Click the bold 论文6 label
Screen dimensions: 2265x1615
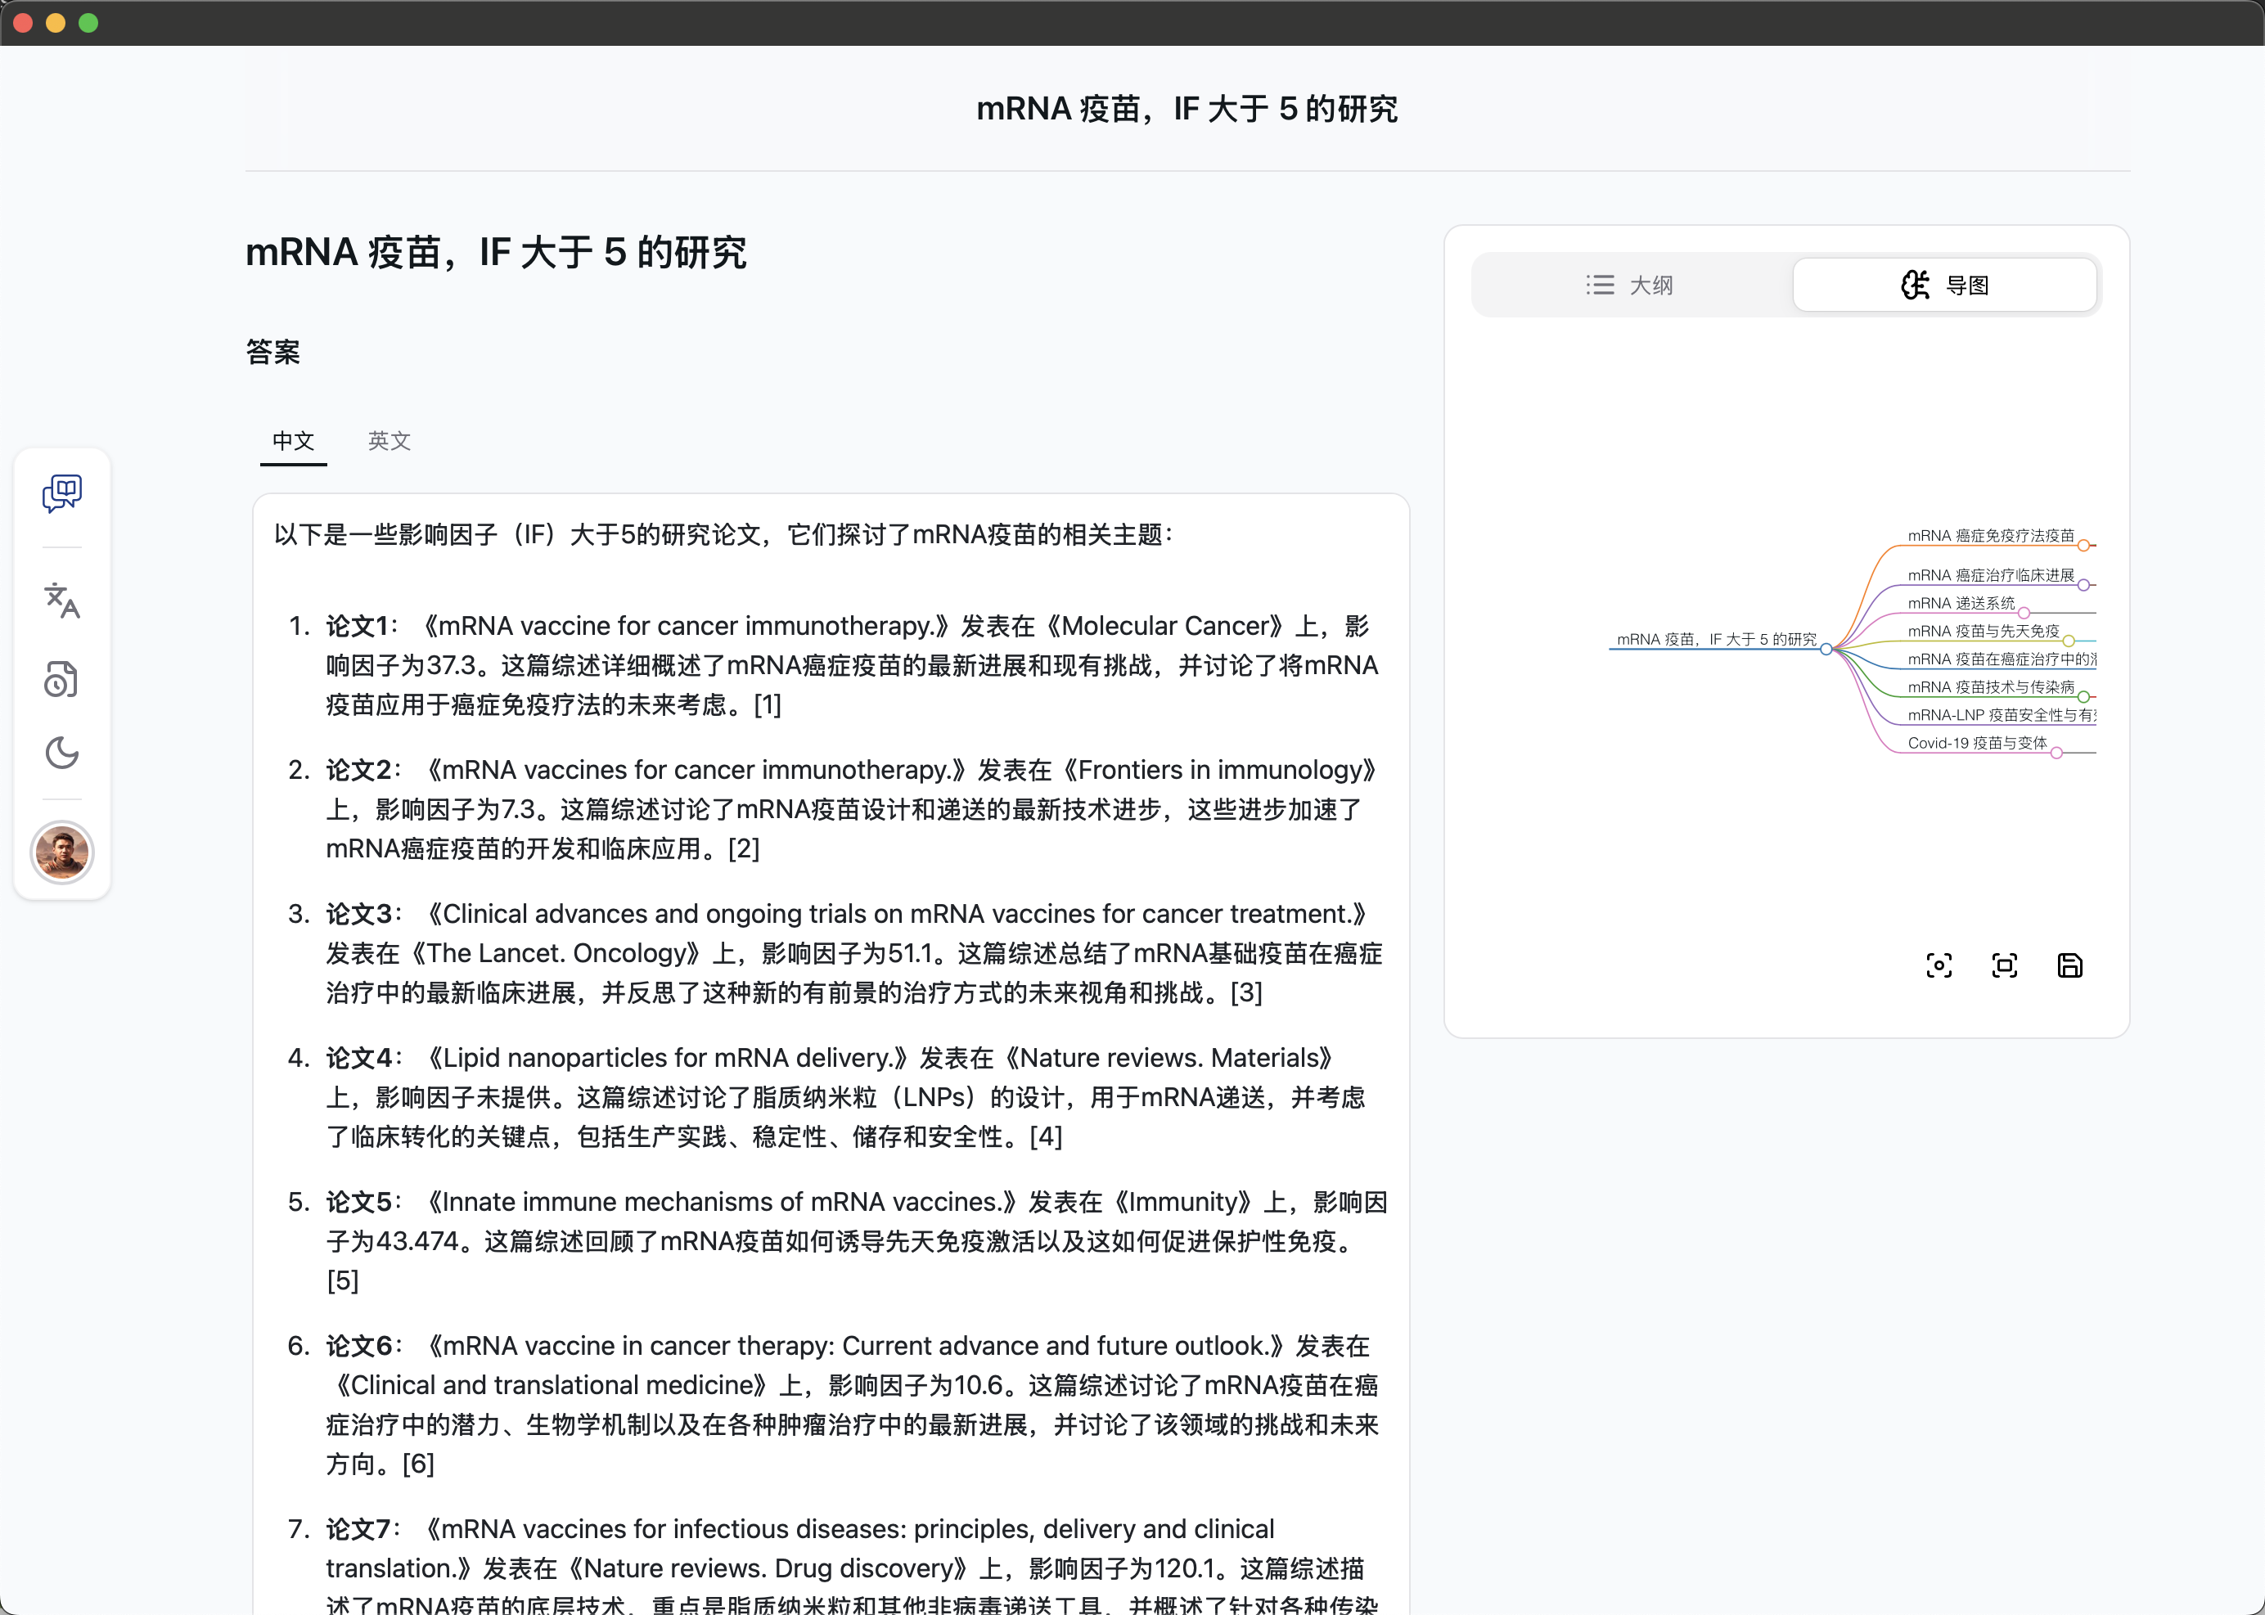358,1346
